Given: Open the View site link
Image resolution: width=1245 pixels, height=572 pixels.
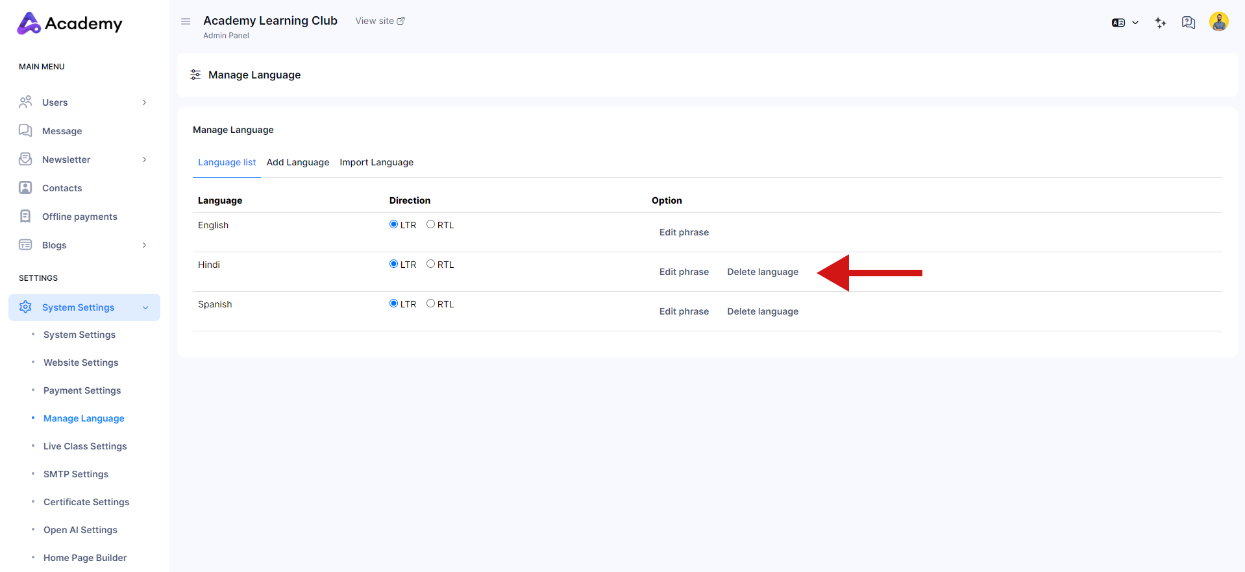Looking at the screenshot, I should pos(380,21).
